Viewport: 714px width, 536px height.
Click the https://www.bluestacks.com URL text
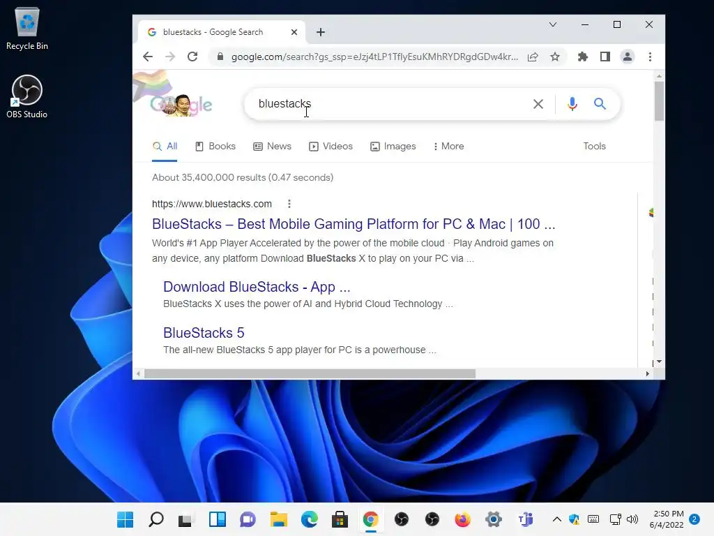212,204
